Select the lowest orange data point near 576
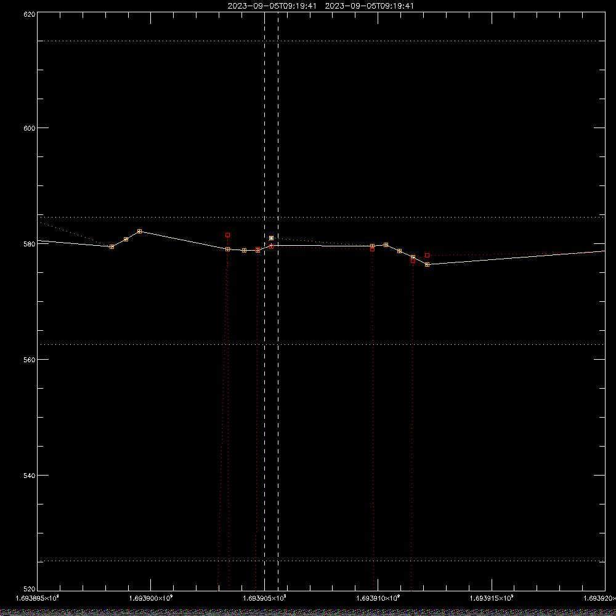Screen dimensions: 616x616 pyautogui.click(x=427, y=265)
